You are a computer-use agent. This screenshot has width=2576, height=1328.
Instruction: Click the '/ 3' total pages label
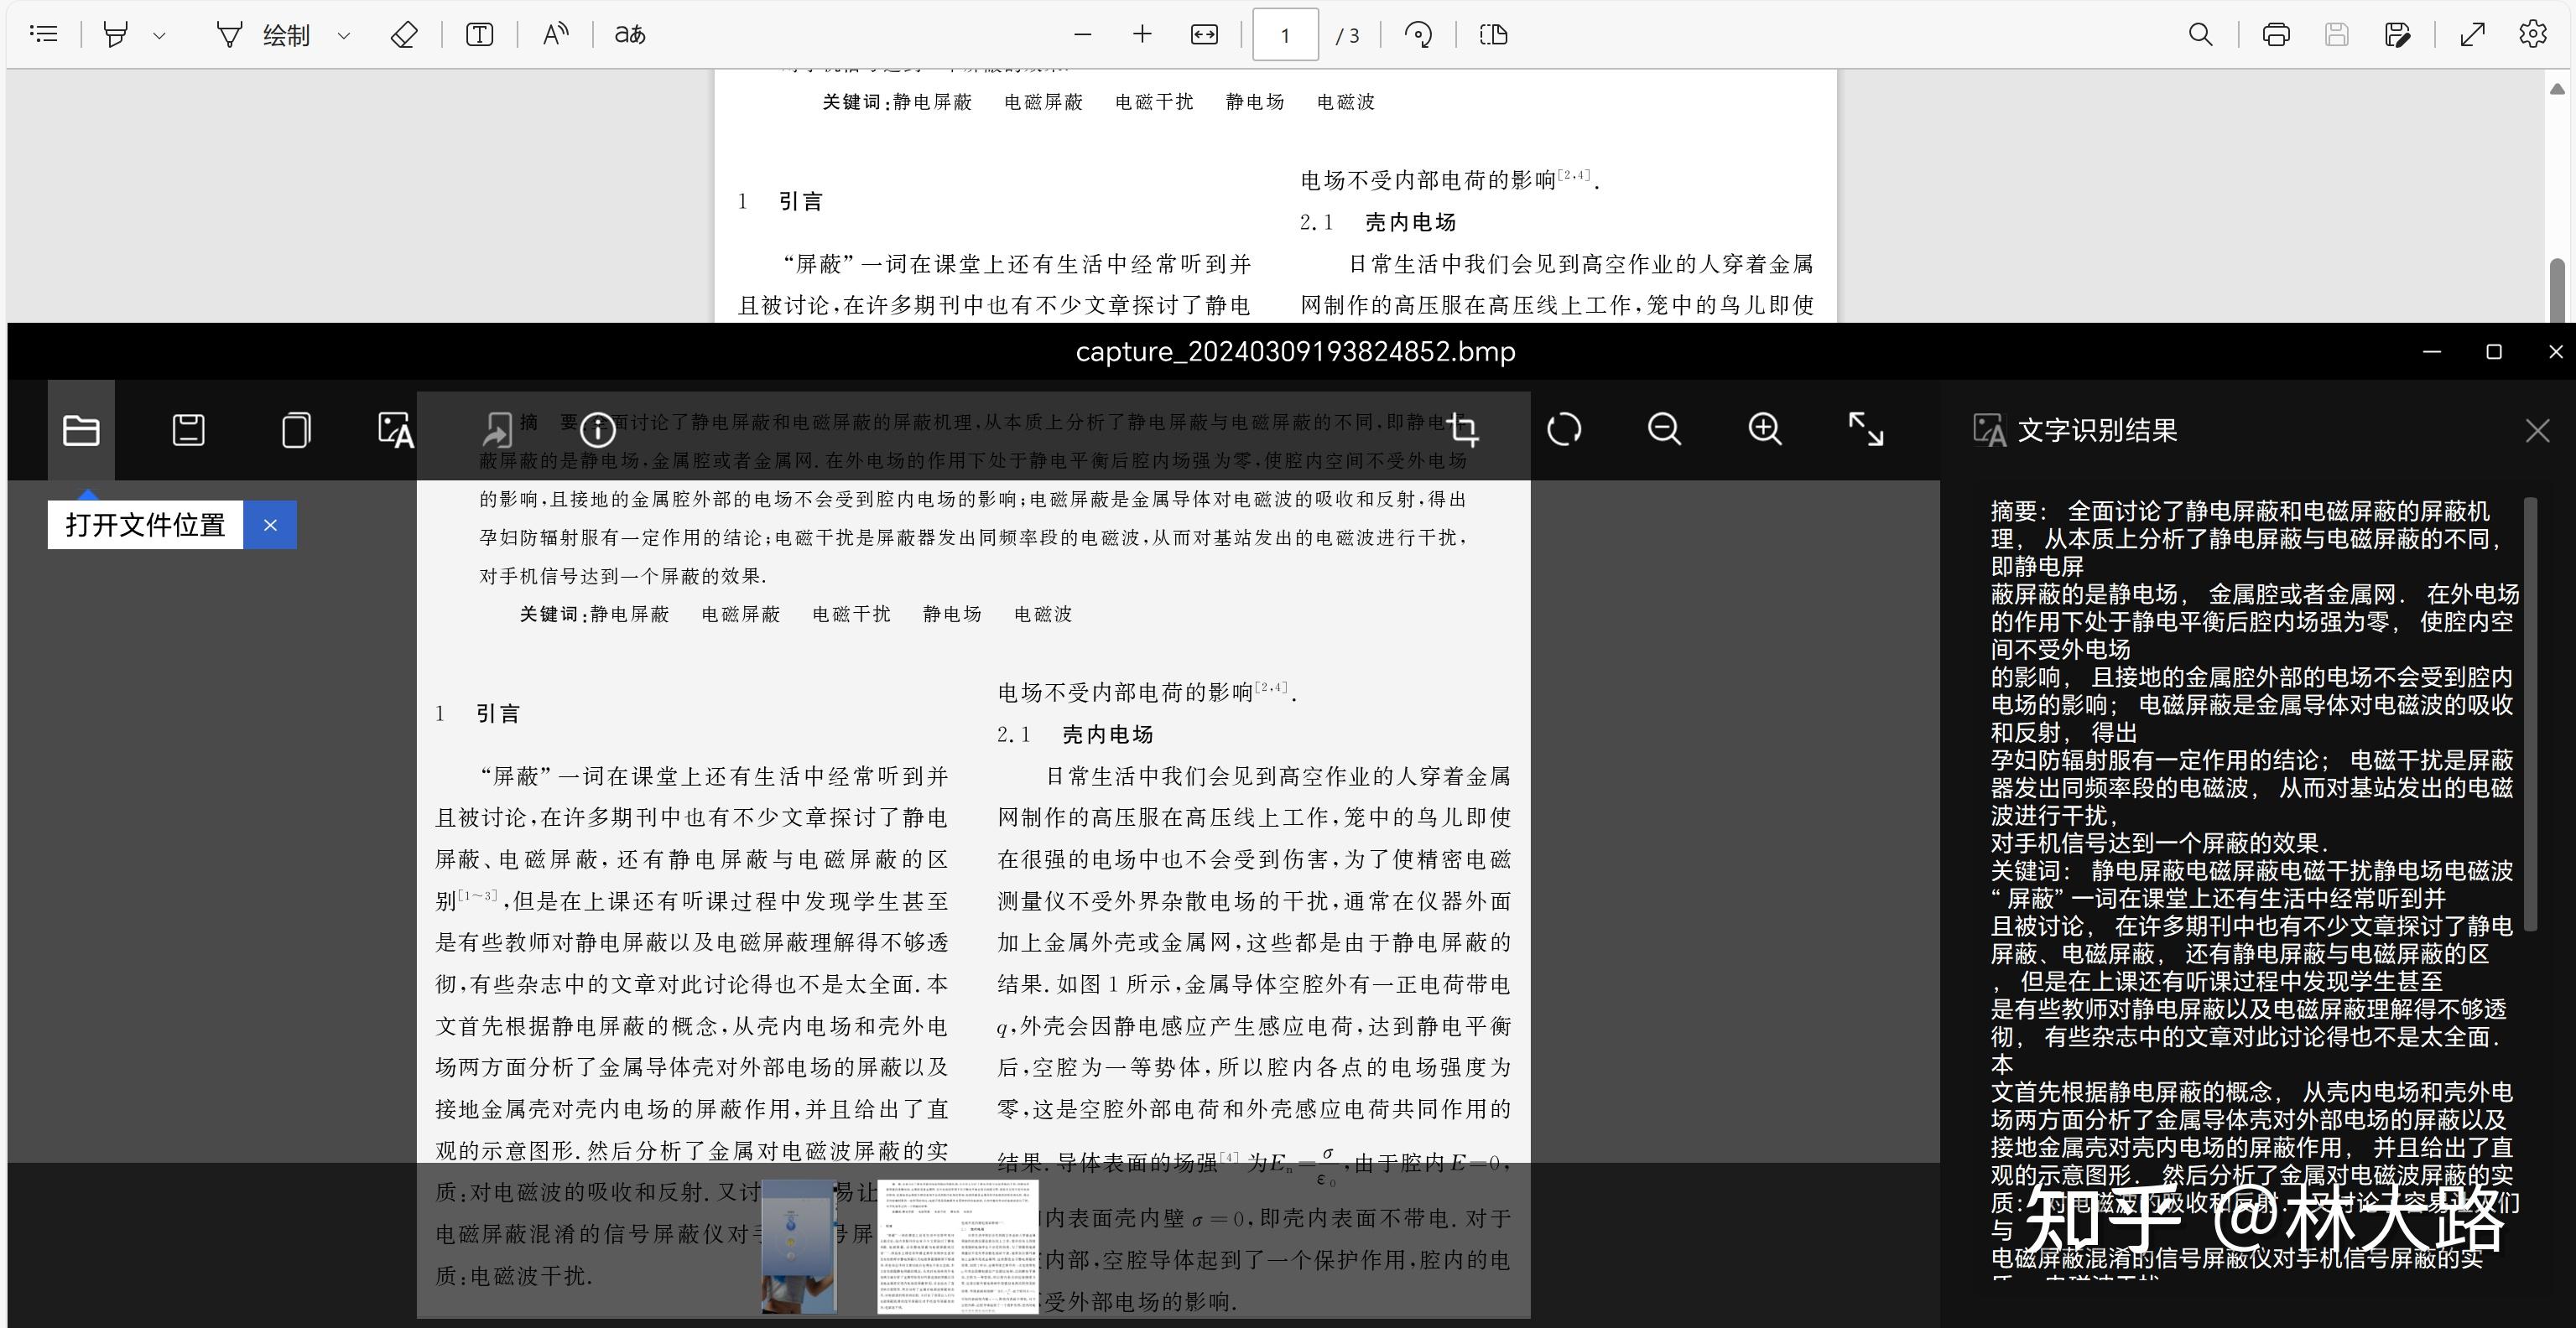click(x=1348, y=36)
